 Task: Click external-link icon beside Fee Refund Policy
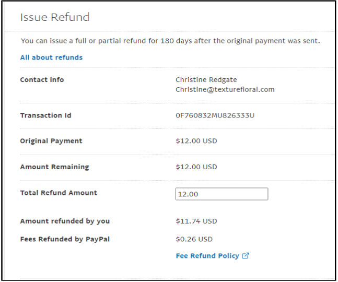[246, 256]
